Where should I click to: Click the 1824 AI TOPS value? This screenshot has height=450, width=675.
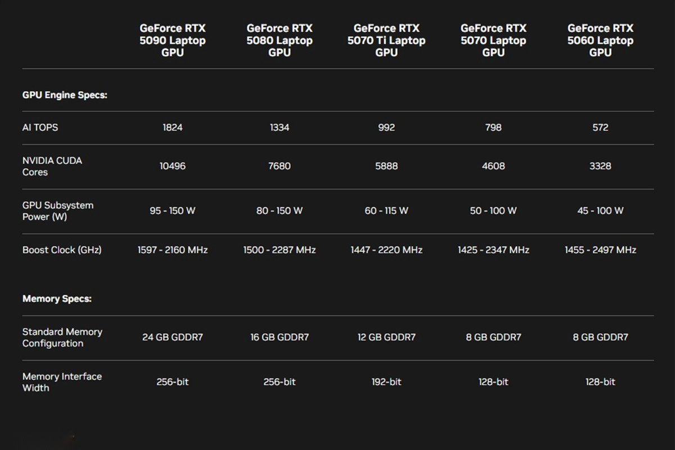[x=173, y=128]
